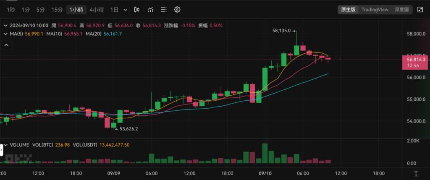Click the 低 price 56,636.0

tap(124, 26)
